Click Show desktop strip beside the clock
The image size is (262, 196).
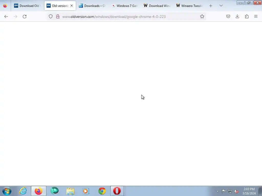click(x=260, y=191)
